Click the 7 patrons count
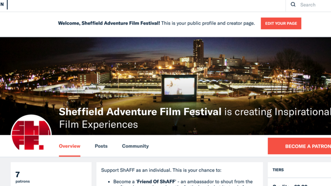This screenshot has height=186, width=331. [18, 174]
